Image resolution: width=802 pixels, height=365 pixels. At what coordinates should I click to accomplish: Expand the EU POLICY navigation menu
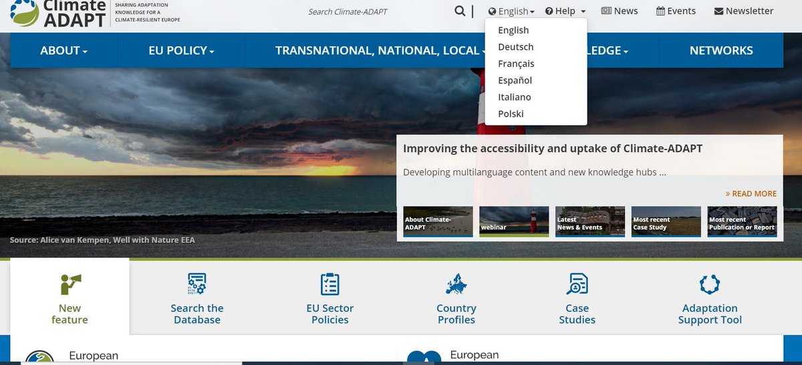182,51
